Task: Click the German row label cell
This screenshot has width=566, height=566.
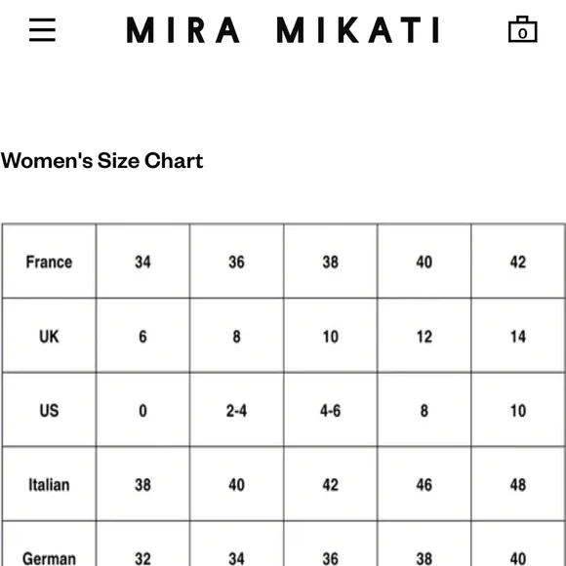Action: pyautogui.click(x=49, y=544)
